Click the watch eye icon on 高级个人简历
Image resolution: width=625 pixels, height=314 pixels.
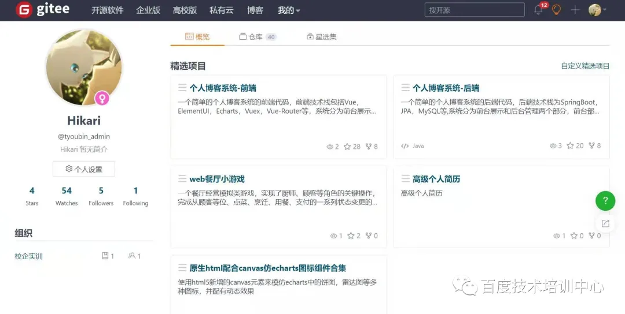click(x=557, y=235)
